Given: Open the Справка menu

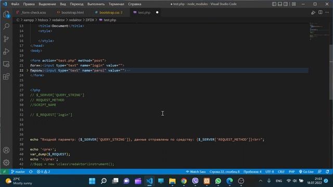Looking at the screenshot, I should tap(135, 4).
